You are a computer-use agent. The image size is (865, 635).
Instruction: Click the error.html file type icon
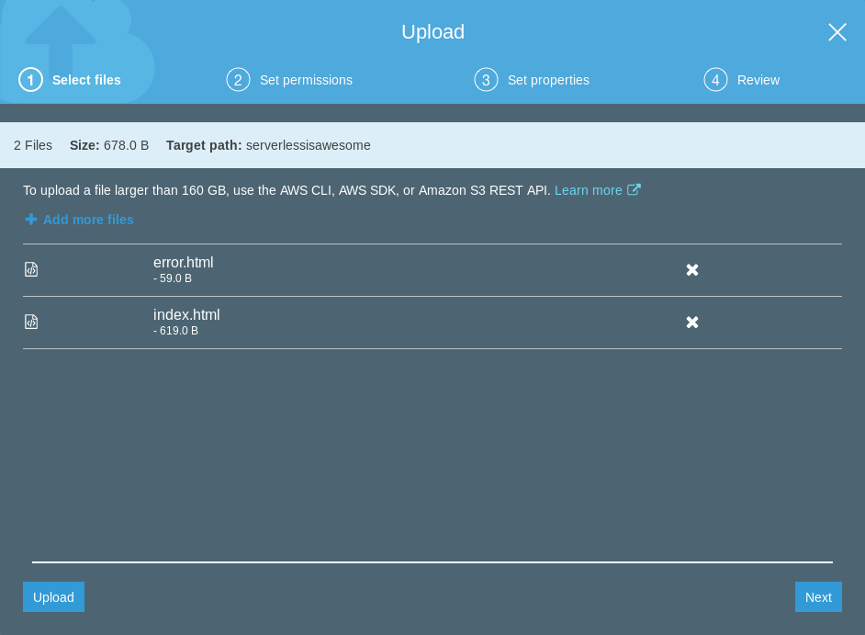[31, 269]
